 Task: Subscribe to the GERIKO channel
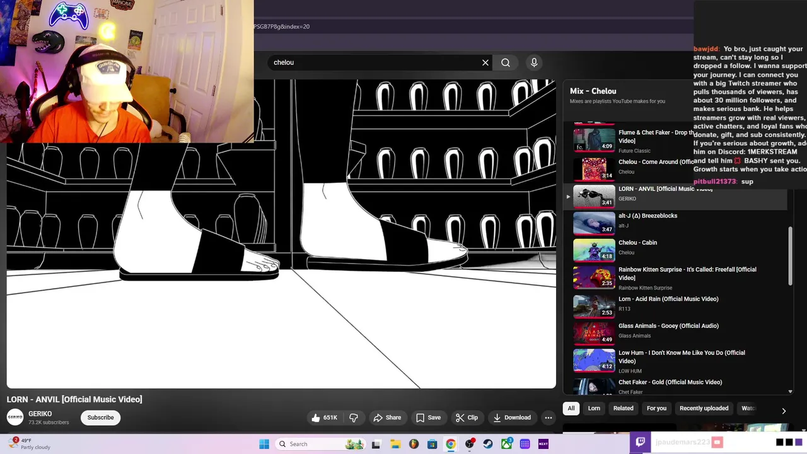tap(100, 417)
